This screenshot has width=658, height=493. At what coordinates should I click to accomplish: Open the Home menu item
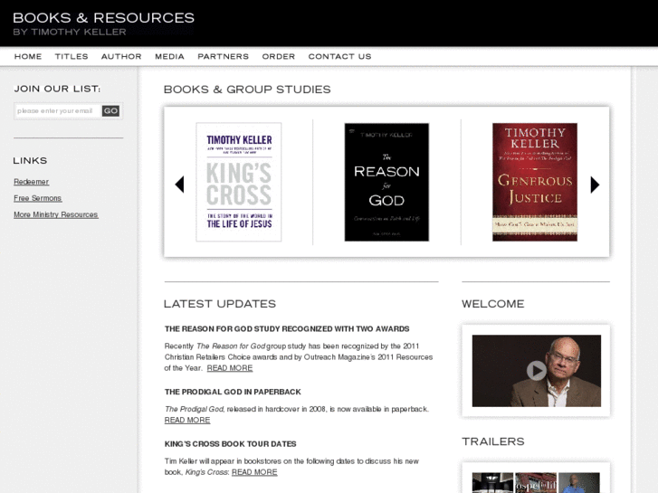tap(28, 57)
